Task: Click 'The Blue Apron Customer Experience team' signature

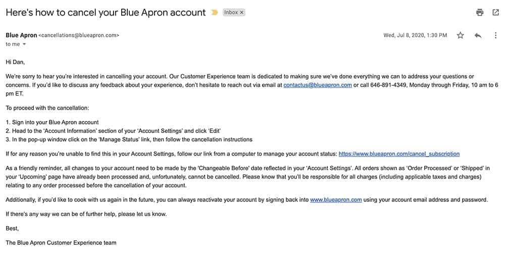Action: (x=61, y=243)
